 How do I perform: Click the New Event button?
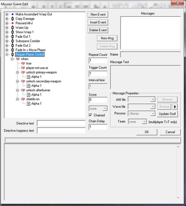98,15
